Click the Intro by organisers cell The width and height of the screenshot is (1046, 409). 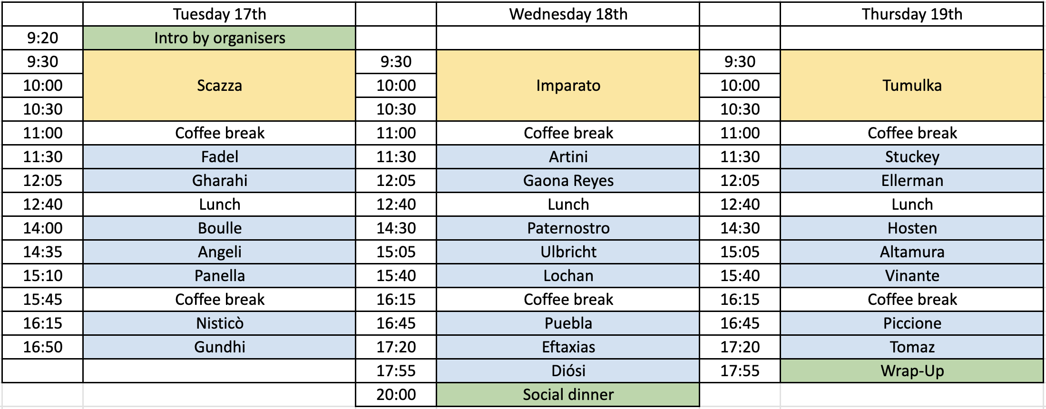(219, 38)
